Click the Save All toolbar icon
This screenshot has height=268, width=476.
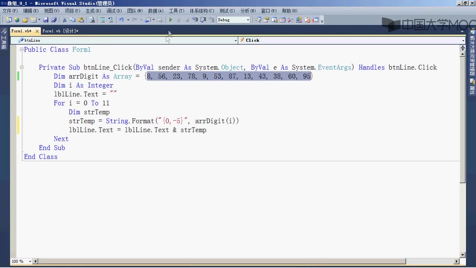(54, 20)
